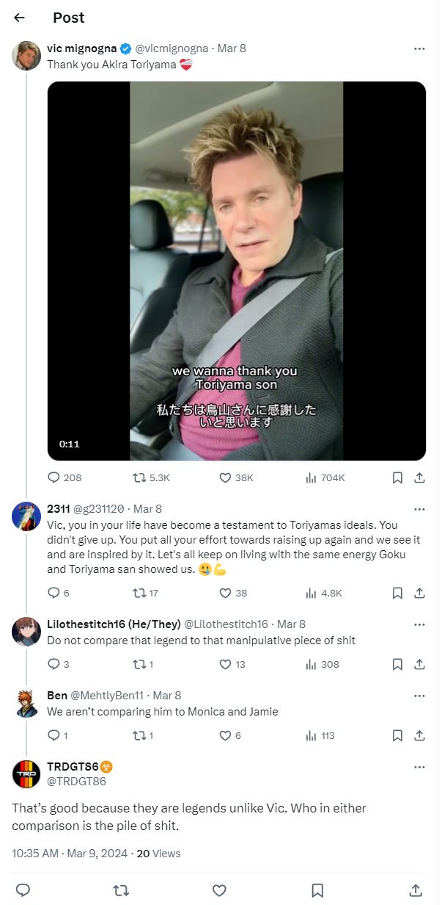The width and height of the screenshot is (442, 905).
Task: Share Ben's reply
Action: [x=419, y=735]
